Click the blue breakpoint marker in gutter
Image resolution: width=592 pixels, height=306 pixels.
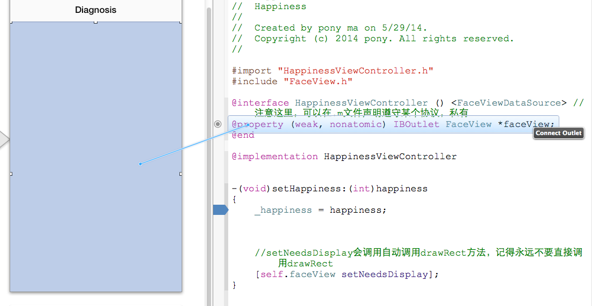221,210
